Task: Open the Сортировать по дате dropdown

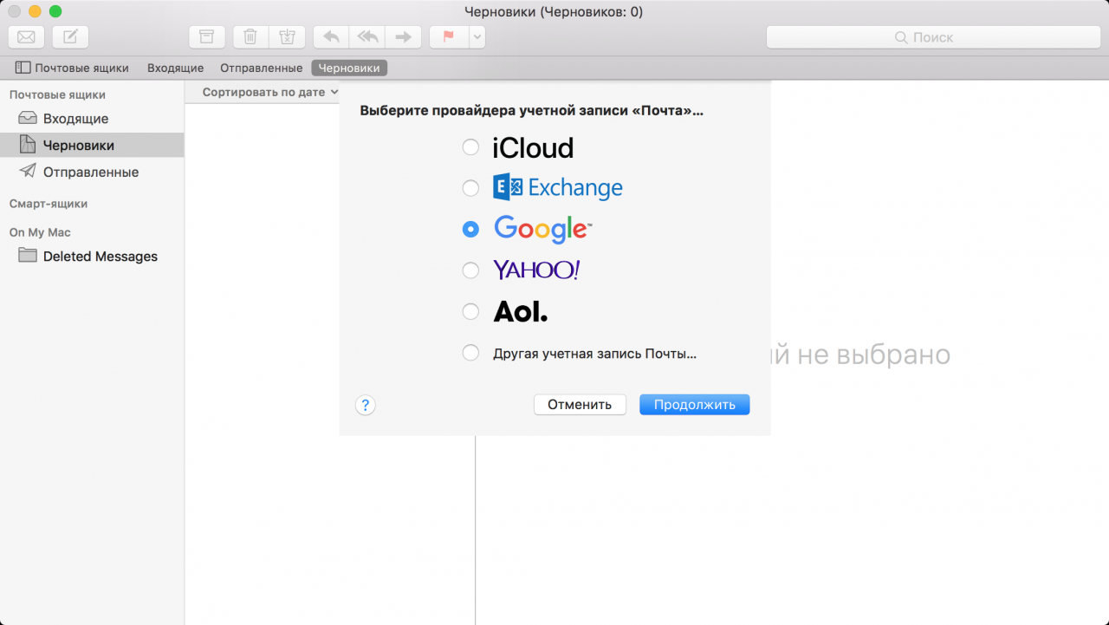Action: [269, 92]
